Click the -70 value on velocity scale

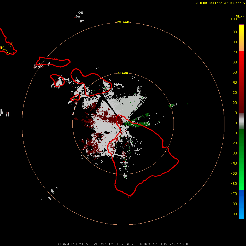[x=234, y=194]
